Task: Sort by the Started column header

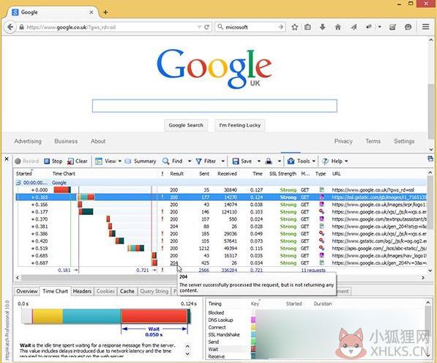Action: point(24,173)
